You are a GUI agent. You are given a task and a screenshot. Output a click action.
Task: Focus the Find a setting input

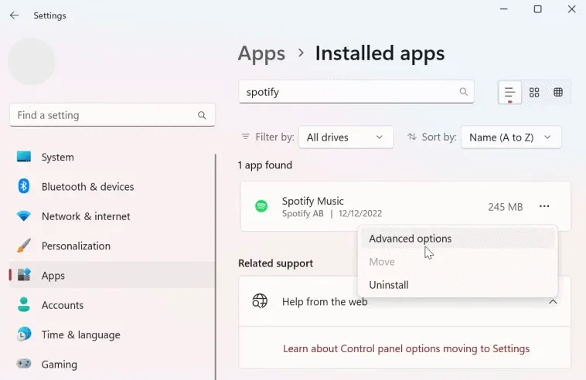(113, 115)
